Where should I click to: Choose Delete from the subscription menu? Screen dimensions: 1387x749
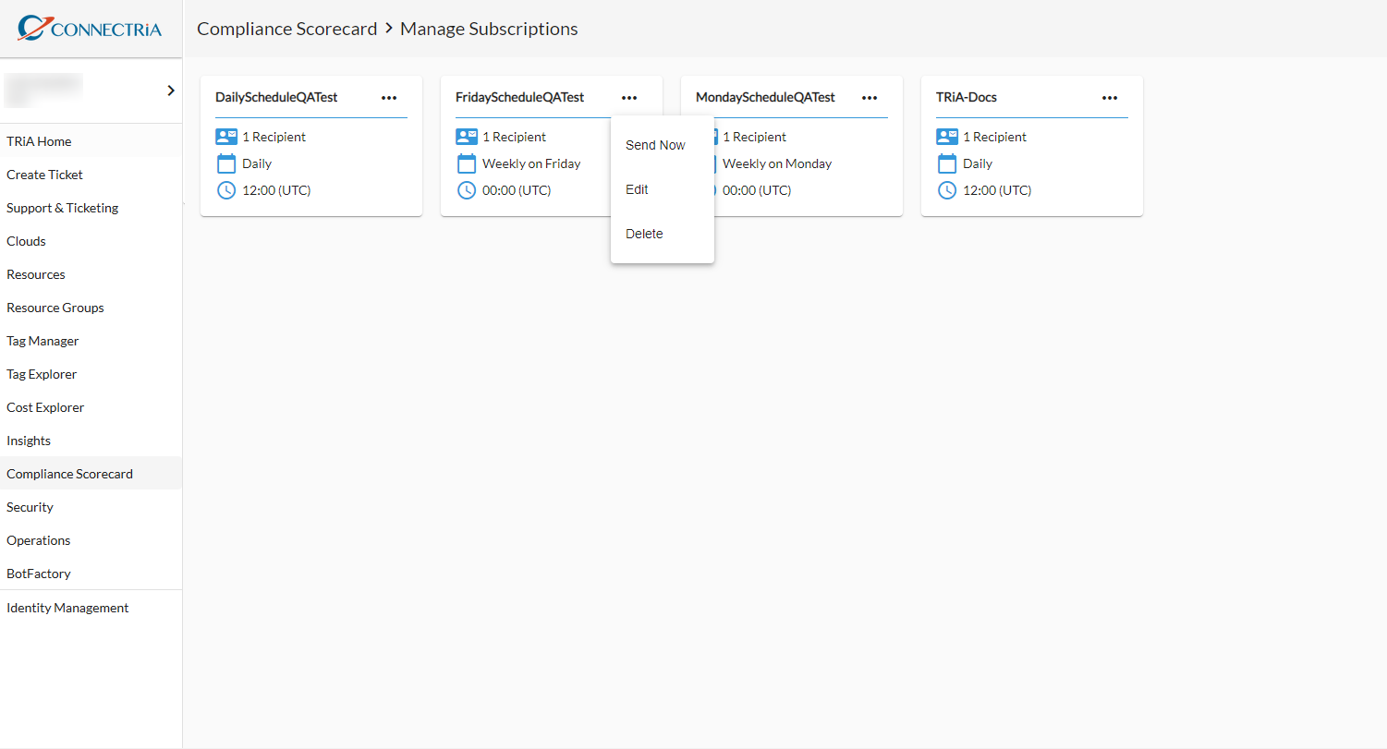pyautogui.click(x=662, y=234)
